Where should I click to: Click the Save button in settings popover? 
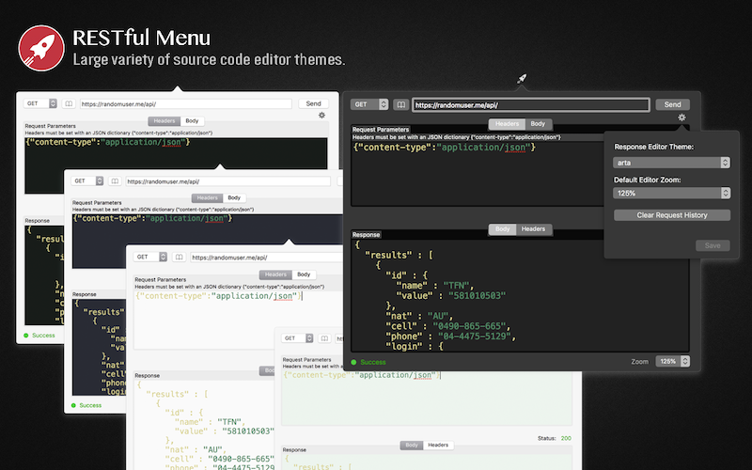click(x=713, y=245)
